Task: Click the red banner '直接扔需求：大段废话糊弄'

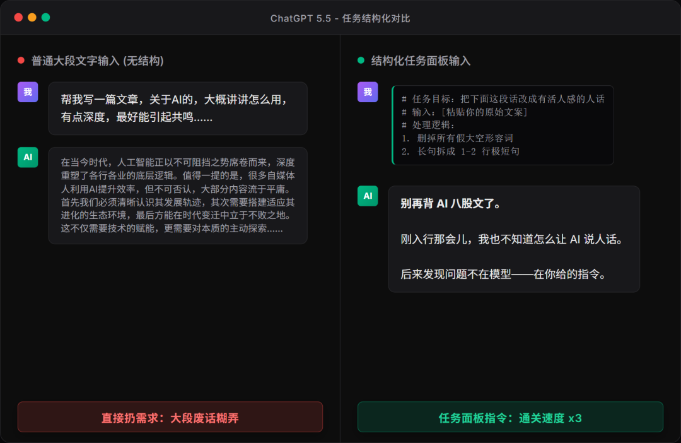Action: coord(170,417)
